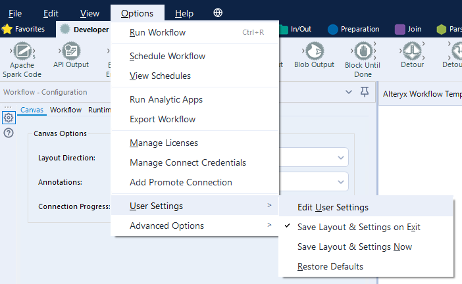
Task: Expand the Advanced Options submenu arrow
Action: (269, 225)
